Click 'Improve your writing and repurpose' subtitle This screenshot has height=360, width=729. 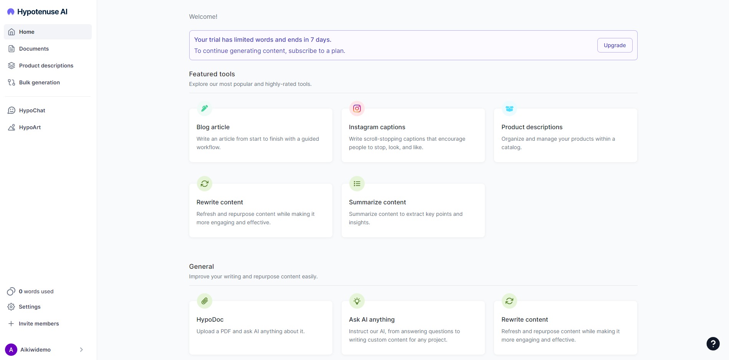pos(253,276)
